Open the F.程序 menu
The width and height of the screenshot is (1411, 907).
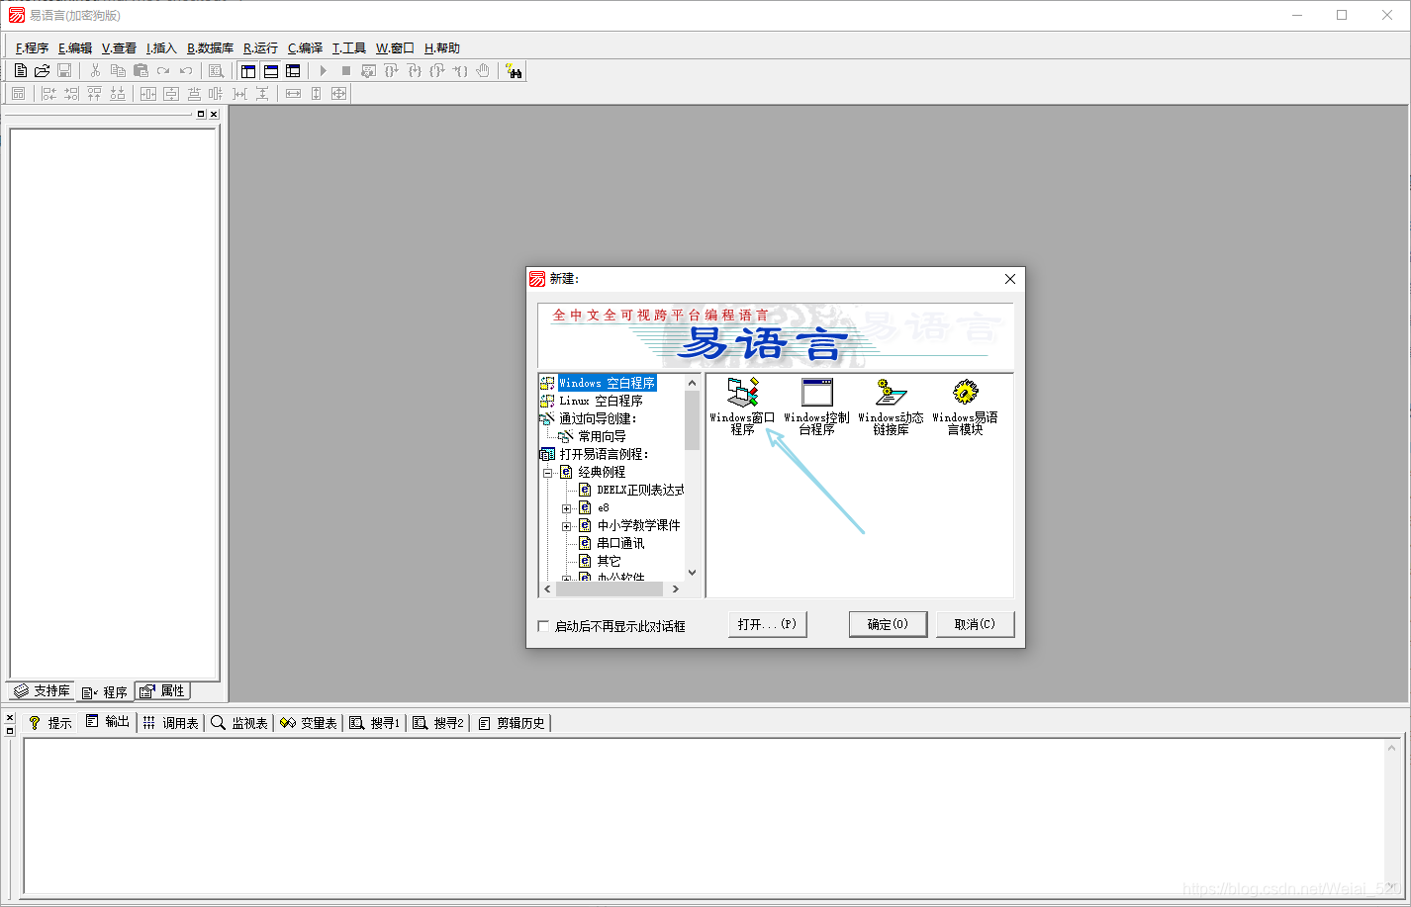click(x=32, y=47)
